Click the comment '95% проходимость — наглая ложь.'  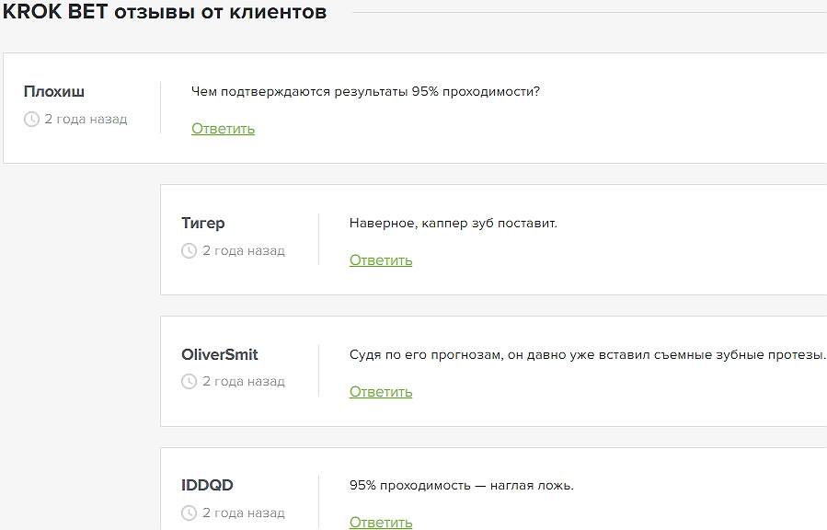(462, 486)
